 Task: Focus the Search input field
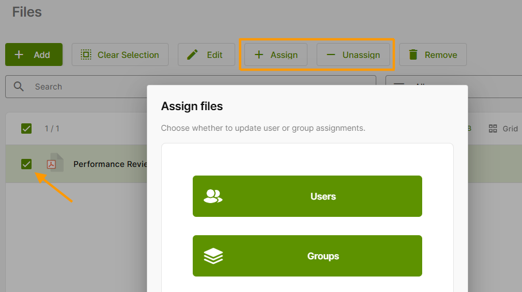[x=191, y=87]
